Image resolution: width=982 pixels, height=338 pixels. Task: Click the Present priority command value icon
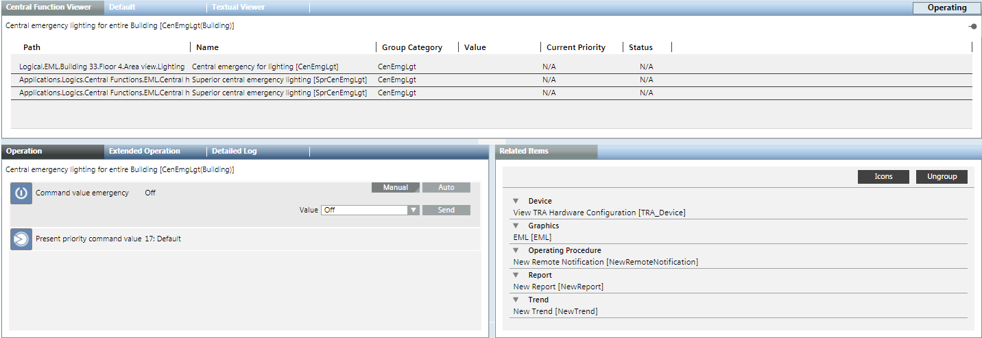click(21, 239)
